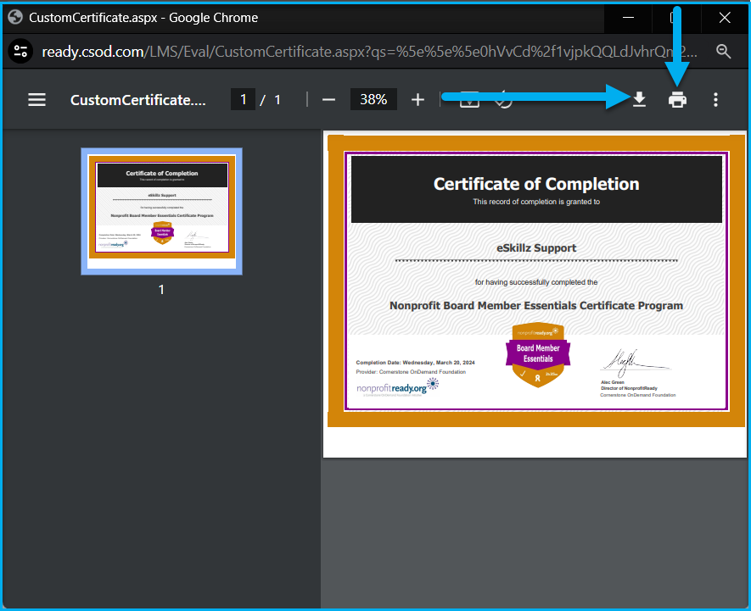Open site information icon in address bar
Image resolution: width=751 pixels, height=611 pixels.
20,51
